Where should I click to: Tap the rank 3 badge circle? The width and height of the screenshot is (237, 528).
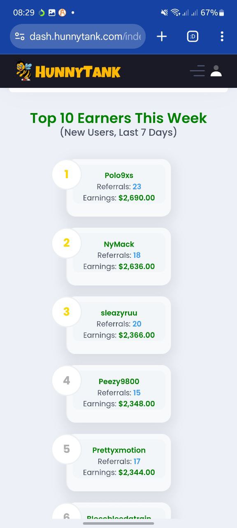coord(67,312)
